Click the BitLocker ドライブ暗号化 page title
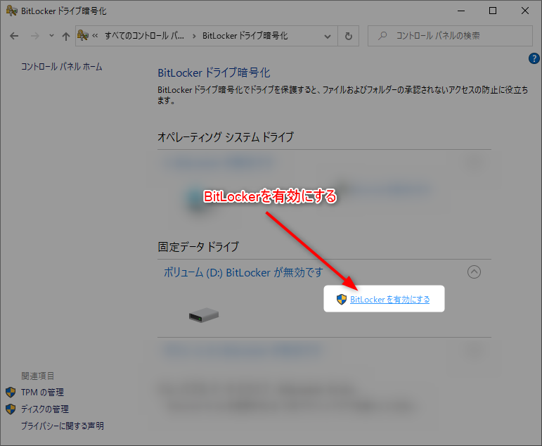The image size is (542, 446). click(x=214, y=72)
